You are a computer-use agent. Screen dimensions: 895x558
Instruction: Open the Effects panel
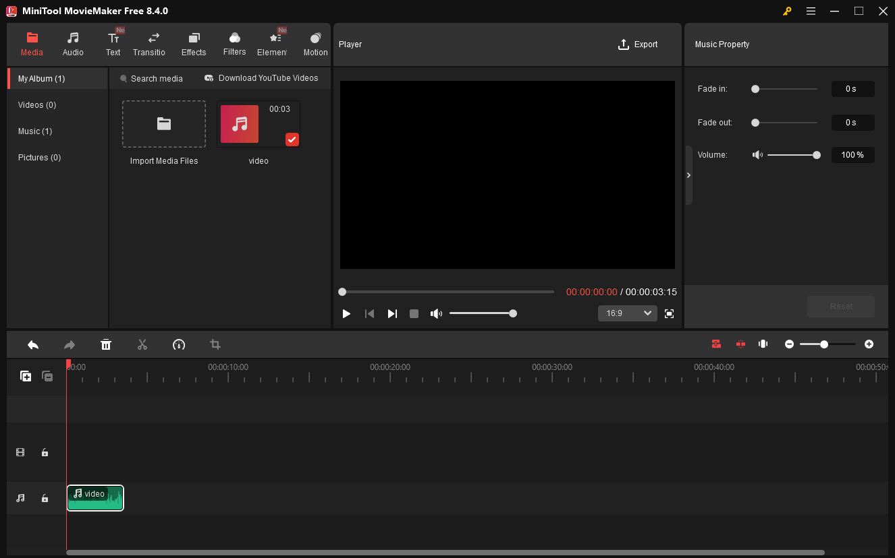[194, 43]
